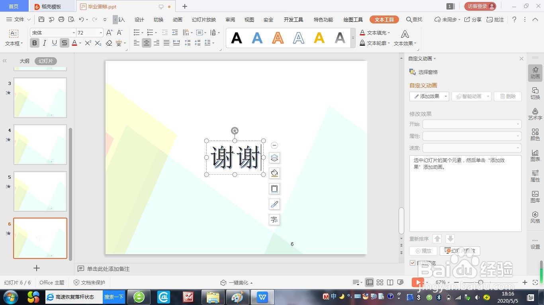This screenshot has width=544, height=305.
Task: Click the shape outline floating icon
Action: tap(274, 189)
